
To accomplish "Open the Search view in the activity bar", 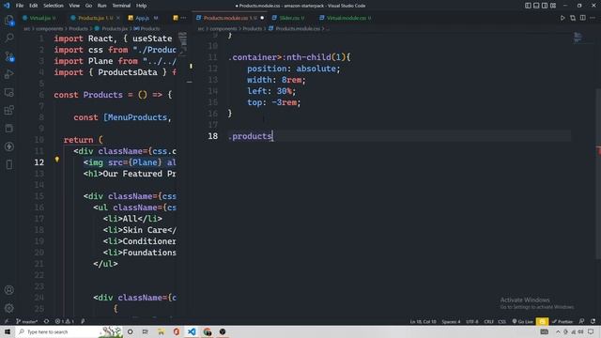I will 8,38.
